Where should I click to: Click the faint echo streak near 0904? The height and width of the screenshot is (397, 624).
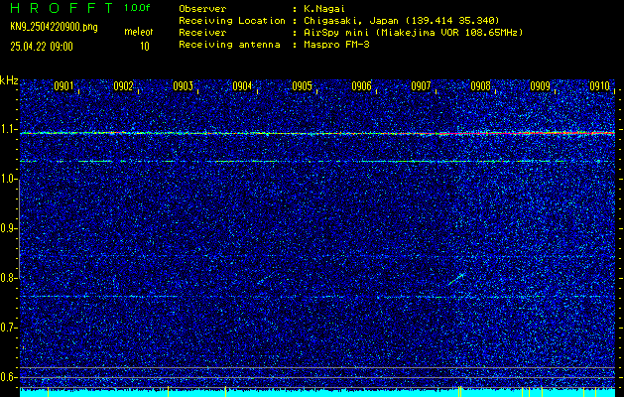[266, 278]
